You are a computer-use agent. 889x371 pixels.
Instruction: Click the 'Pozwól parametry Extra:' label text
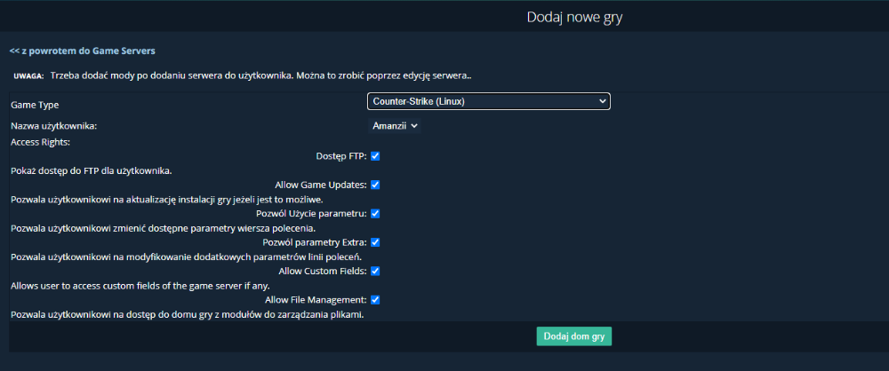click(x=316, y=242)
